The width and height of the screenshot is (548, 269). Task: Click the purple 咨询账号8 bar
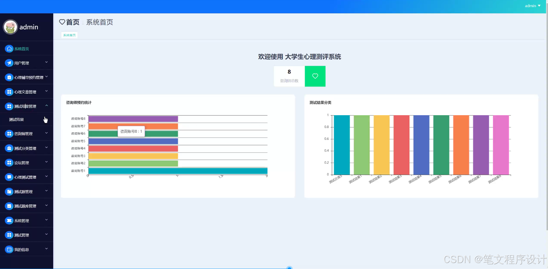(133, 119)
